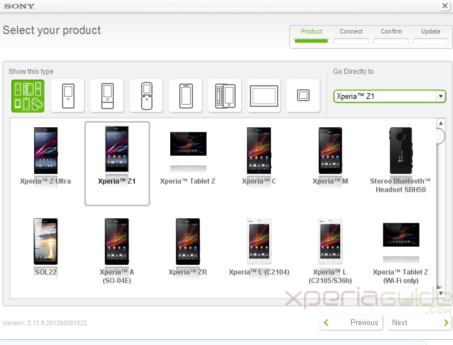
Task: Go to the Connect step tab
Action: [x=351, y=35]
